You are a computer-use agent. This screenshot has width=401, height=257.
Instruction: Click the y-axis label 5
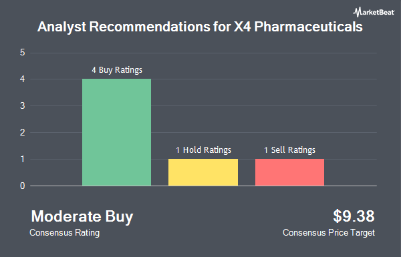[23, 53]
